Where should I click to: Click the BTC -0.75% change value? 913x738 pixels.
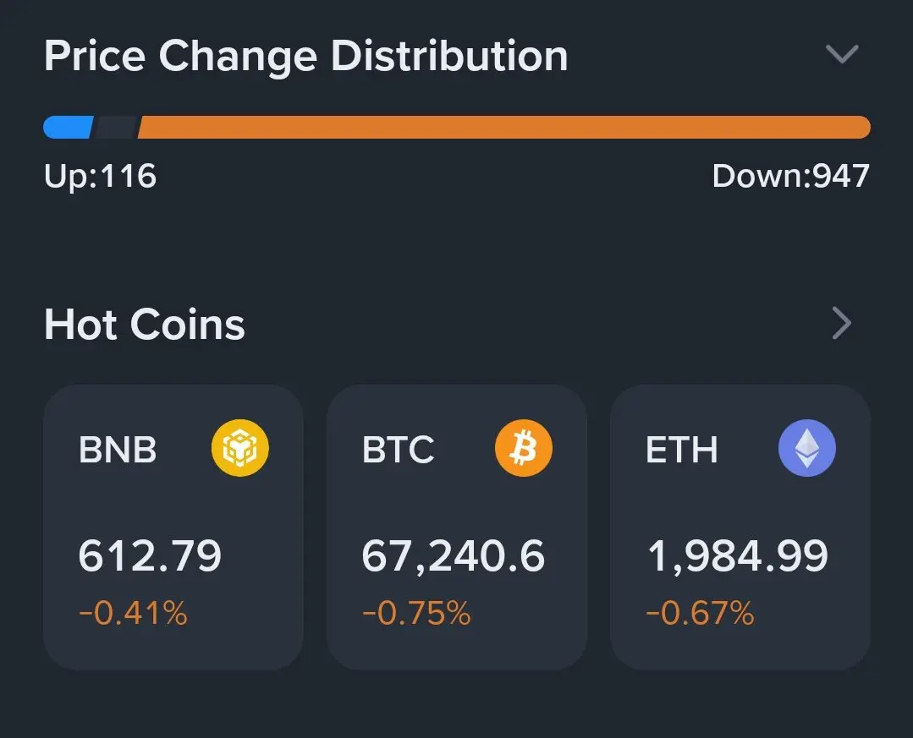point(416,613)
